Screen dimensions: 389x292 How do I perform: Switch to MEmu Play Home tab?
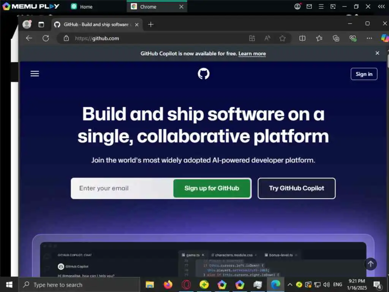pos(82,7)
